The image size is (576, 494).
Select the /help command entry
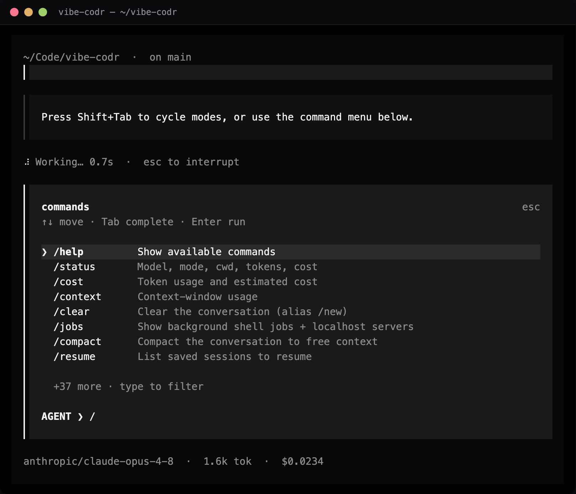point(291,252)
